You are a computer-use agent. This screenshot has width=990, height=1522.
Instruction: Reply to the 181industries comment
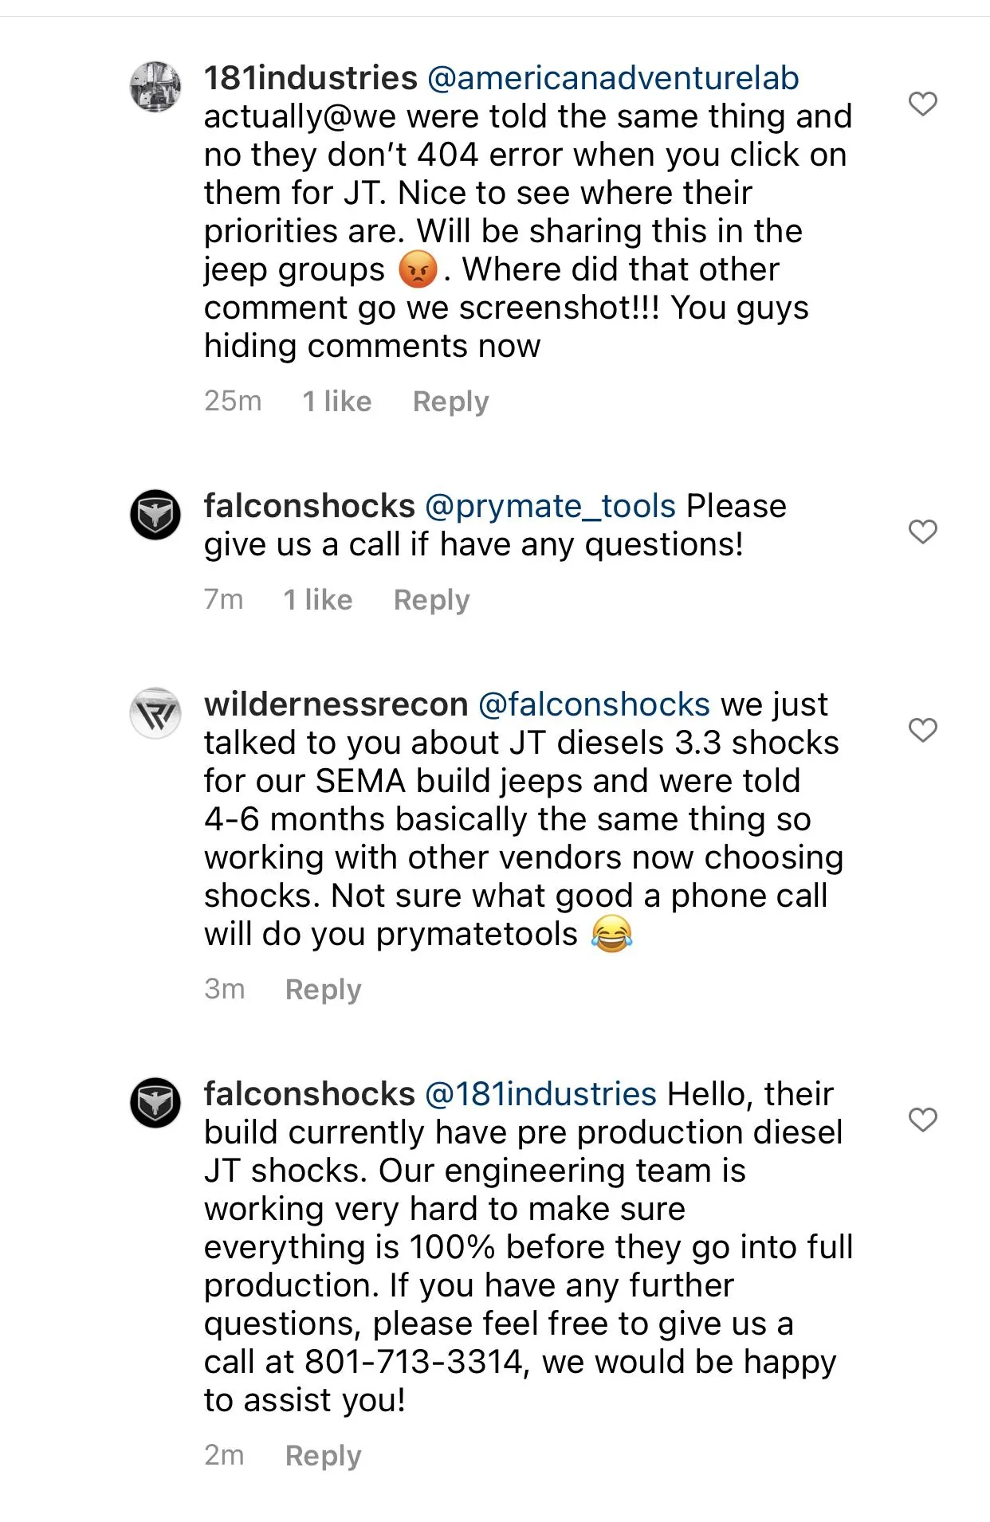450,402
